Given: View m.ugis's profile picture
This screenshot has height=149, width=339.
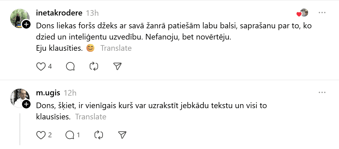Looking at the screenshot, I should (x=19, y=97).
